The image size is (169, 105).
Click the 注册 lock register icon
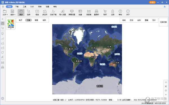pyautogui.click(x=113, y=12)
